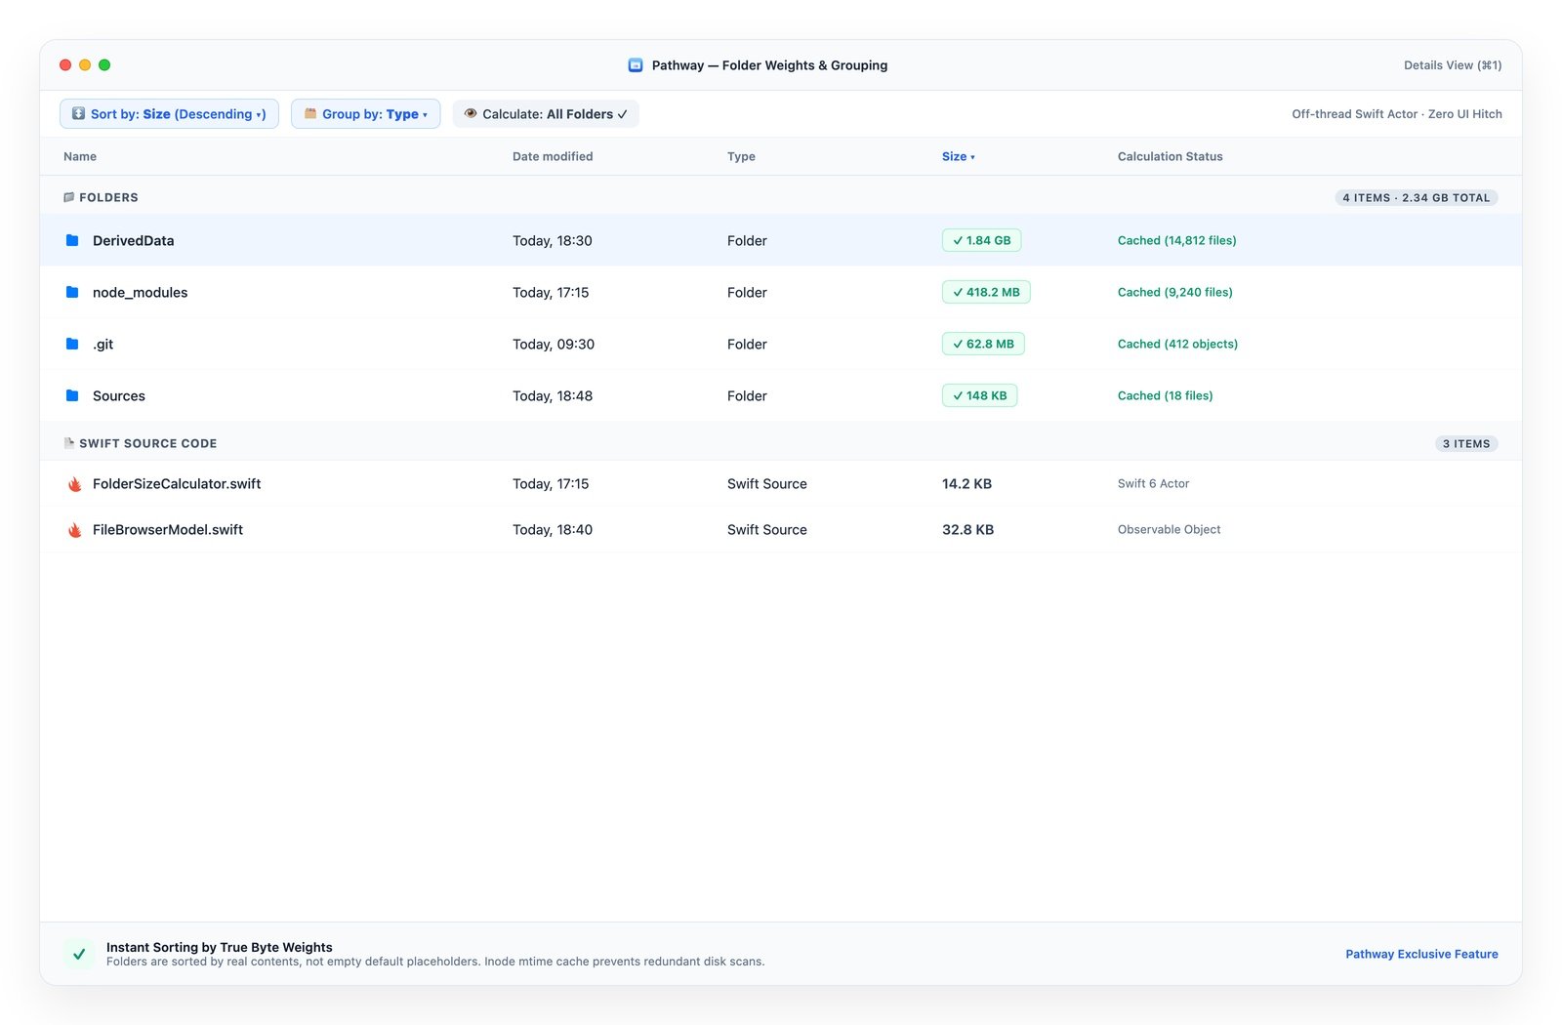The height and width of the screenshot is (1025, 1562).
Task: Switch to Details View in title bar
Action: [x=1453, y=65]
